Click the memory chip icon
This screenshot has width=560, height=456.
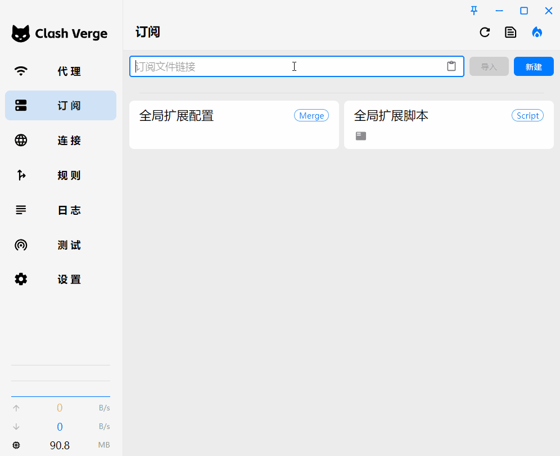(x=16, y=445)
